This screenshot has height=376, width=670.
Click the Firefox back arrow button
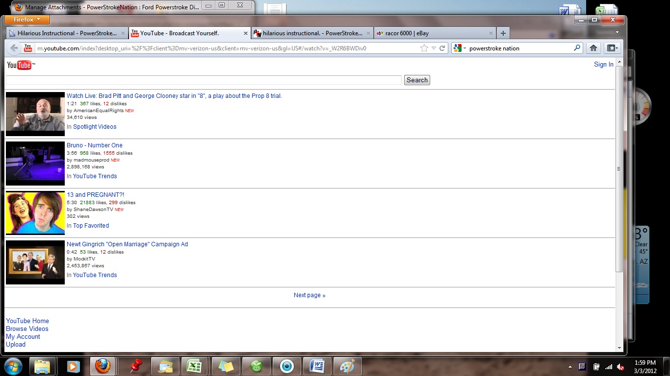(x=14, y=48)
